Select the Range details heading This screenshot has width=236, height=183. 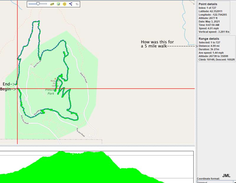[209, 39]
